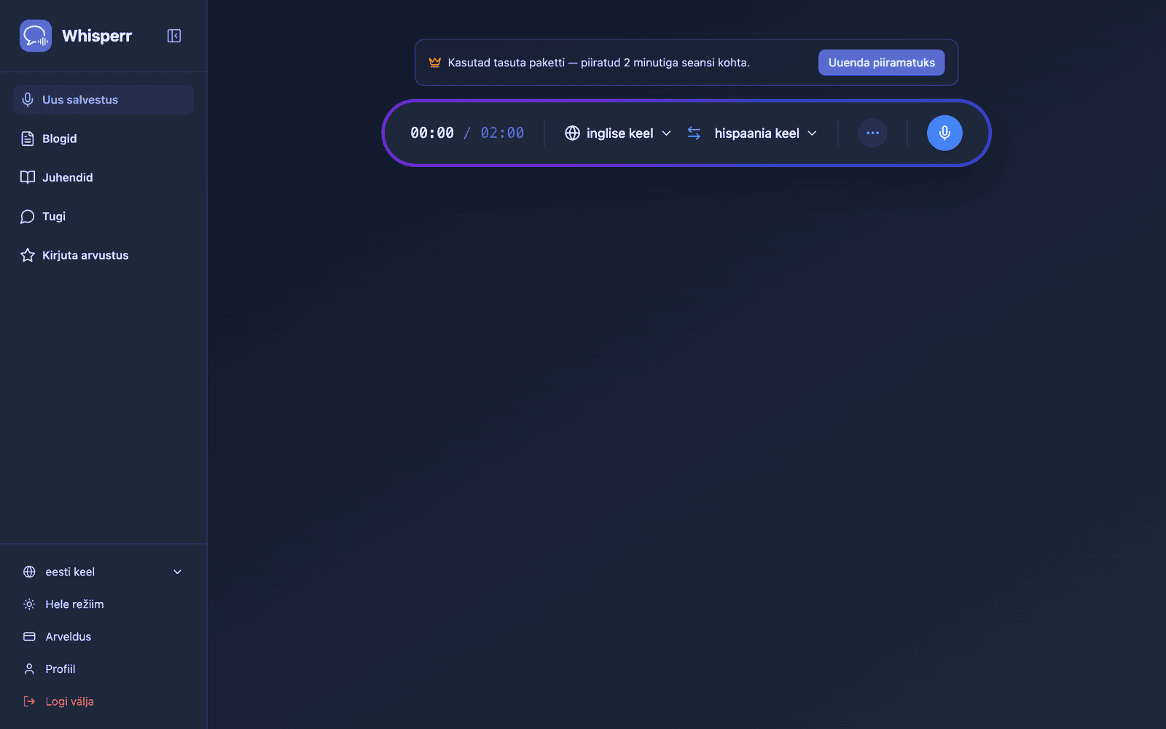Go to Juhendid section

103,177
